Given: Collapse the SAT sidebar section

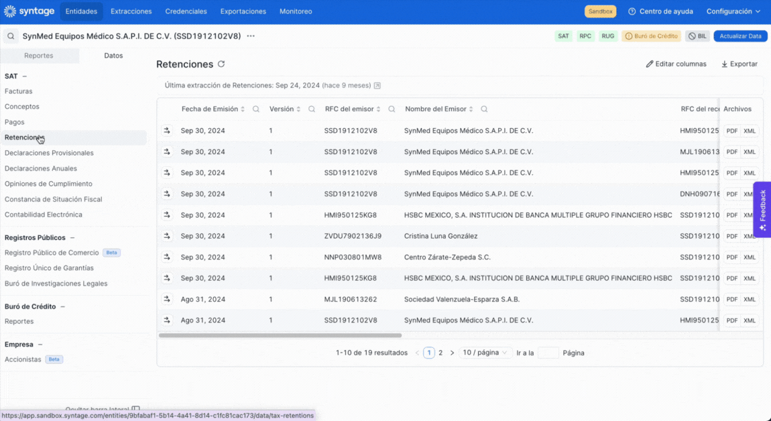Looking at the screenshot, I should (x=25, y=76).
